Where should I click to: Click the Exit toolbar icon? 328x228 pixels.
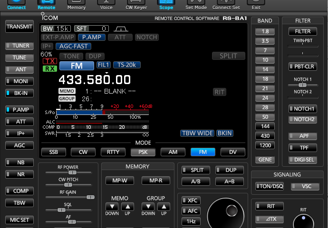click(256, 5)
